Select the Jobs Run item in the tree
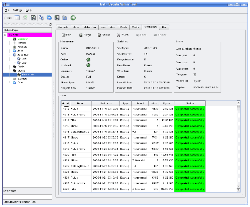Viewport: 250px width, 207px height. pyautogui.click(x=22, y=55)
